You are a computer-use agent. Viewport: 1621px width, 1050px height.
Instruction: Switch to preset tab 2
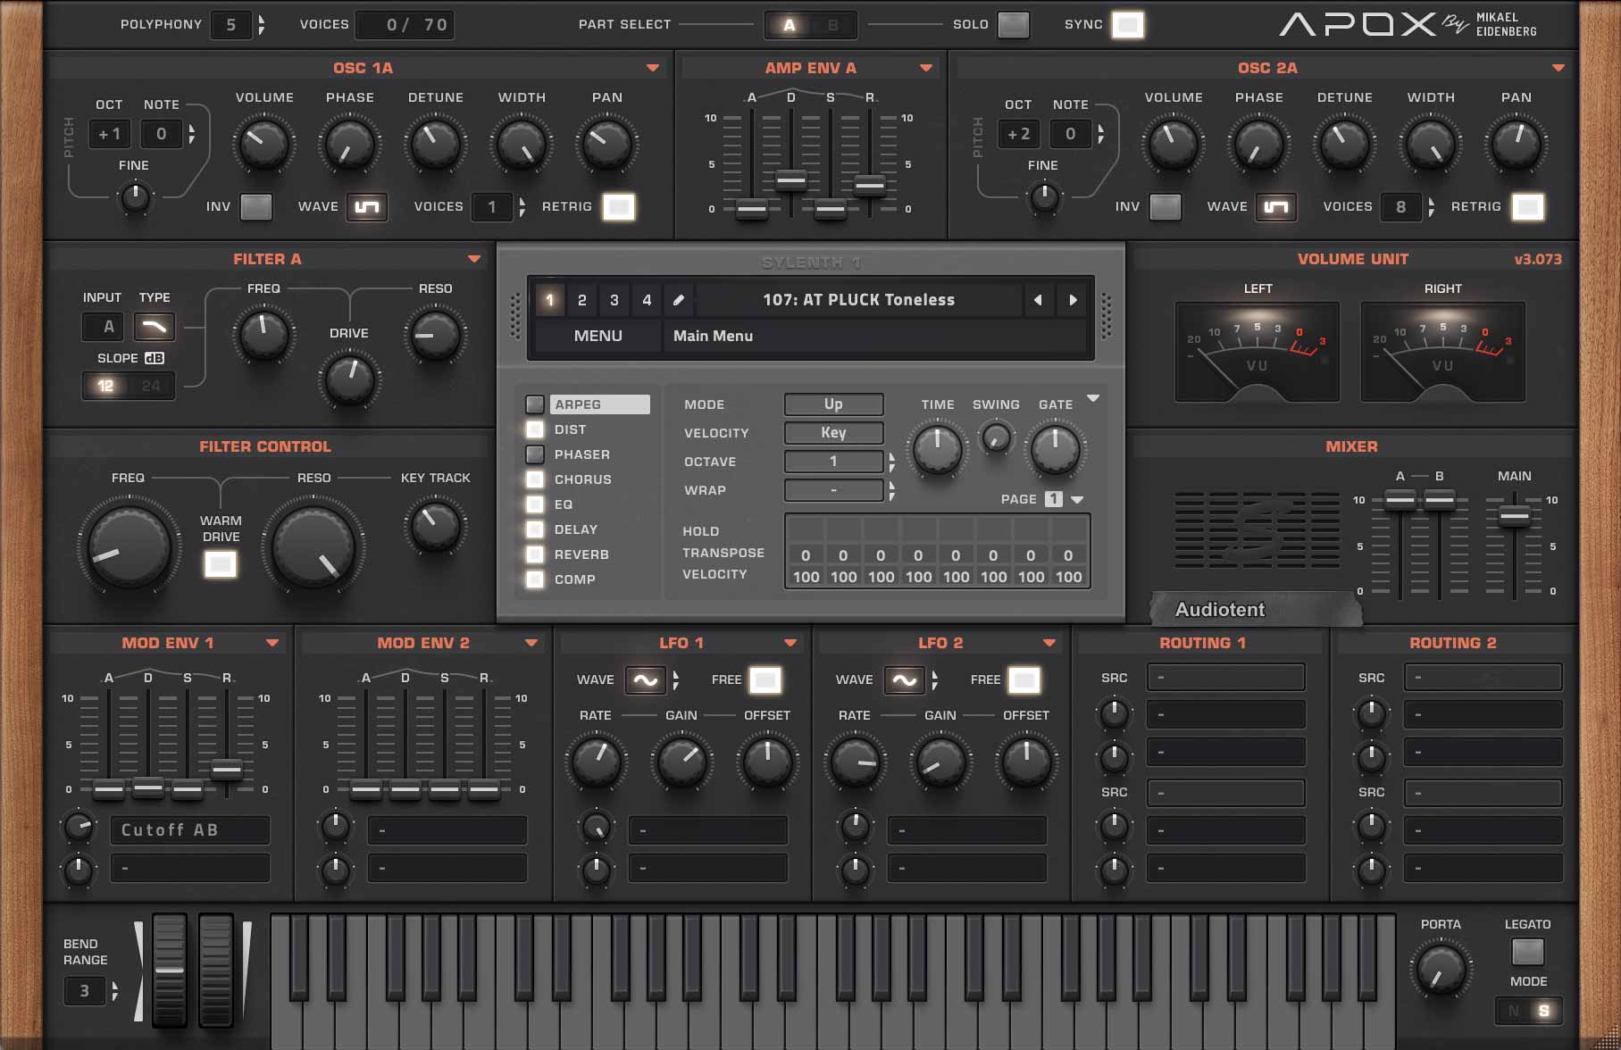[x=582, y=300]
